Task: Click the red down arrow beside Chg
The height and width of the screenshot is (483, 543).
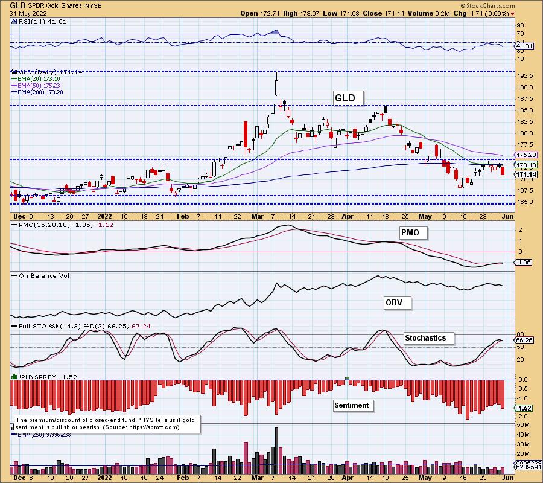Action: click(512, 14)
